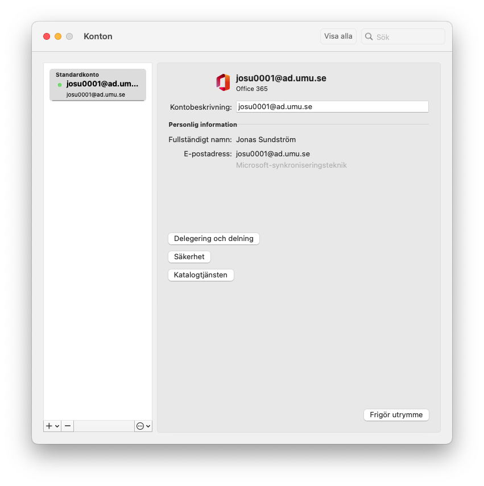This screenshot has height=486, width=484.
Task: Open the Säkerhet settings
Action: tap(189, 257)
